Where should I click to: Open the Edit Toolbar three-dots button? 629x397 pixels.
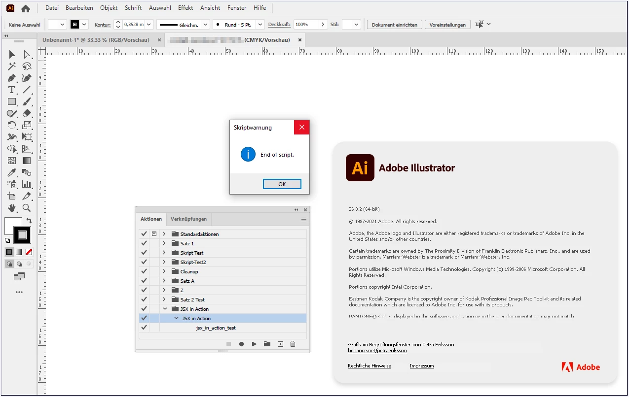pyautogui.click(x=19, y=292)
